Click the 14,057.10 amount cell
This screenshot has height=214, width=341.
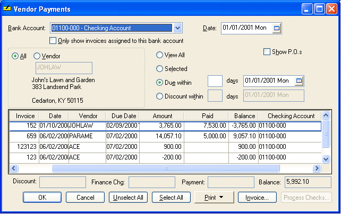(161, 136)
